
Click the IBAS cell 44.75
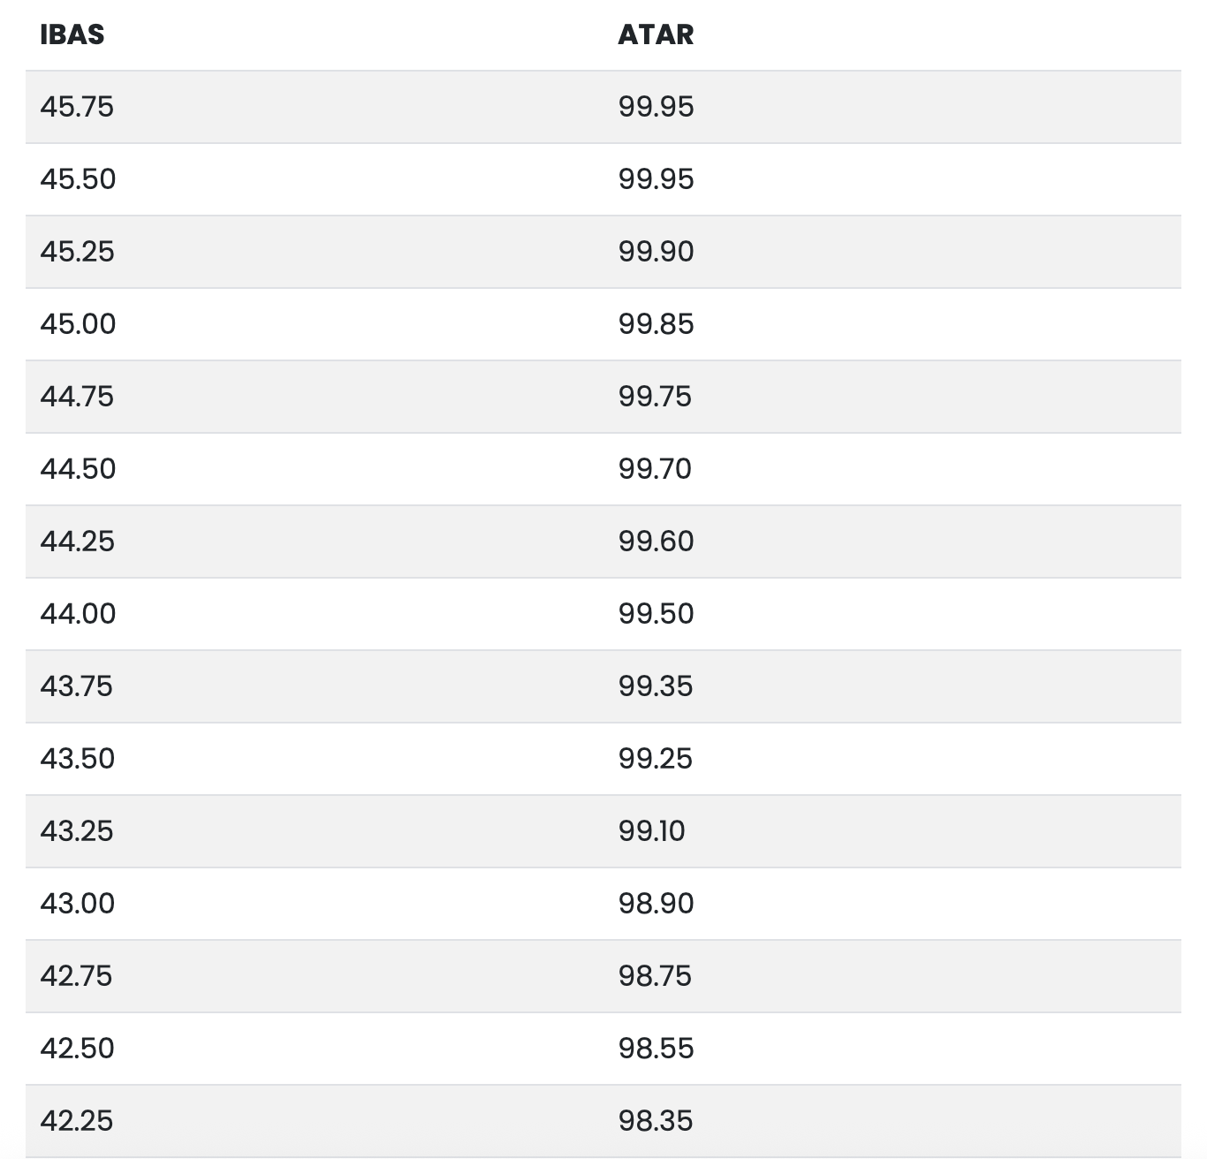(77, 397)
